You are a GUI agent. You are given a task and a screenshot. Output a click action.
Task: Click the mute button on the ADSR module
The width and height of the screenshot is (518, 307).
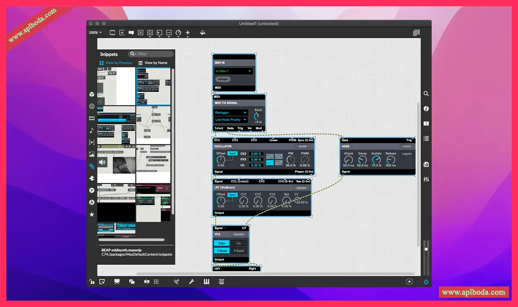point(406,146)
